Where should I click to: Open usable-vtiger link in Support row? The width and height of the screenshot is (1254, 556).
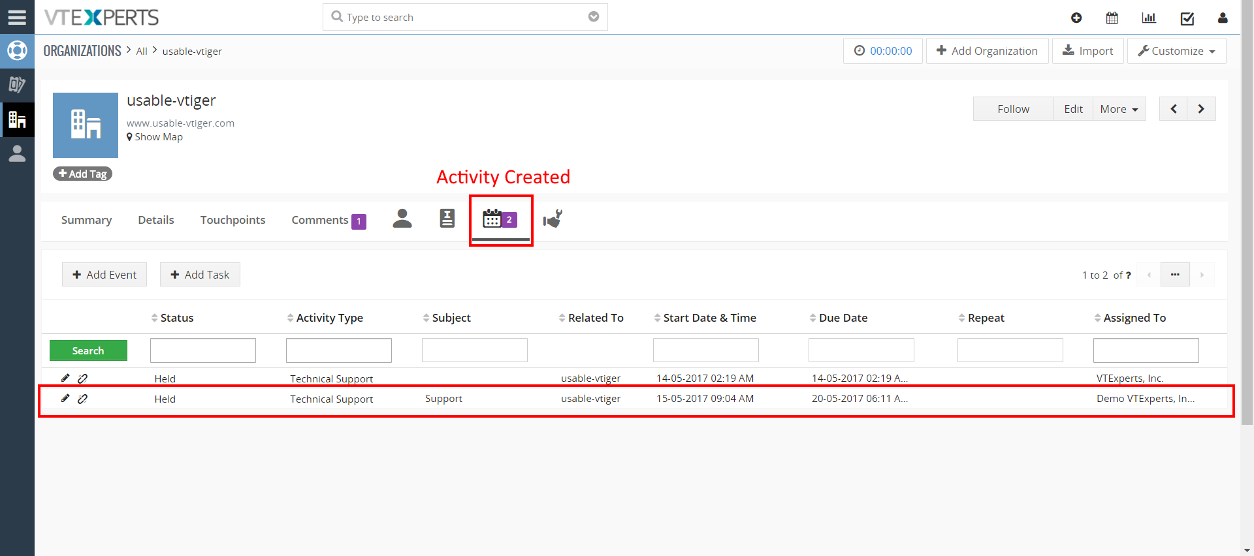coord(591,398)
